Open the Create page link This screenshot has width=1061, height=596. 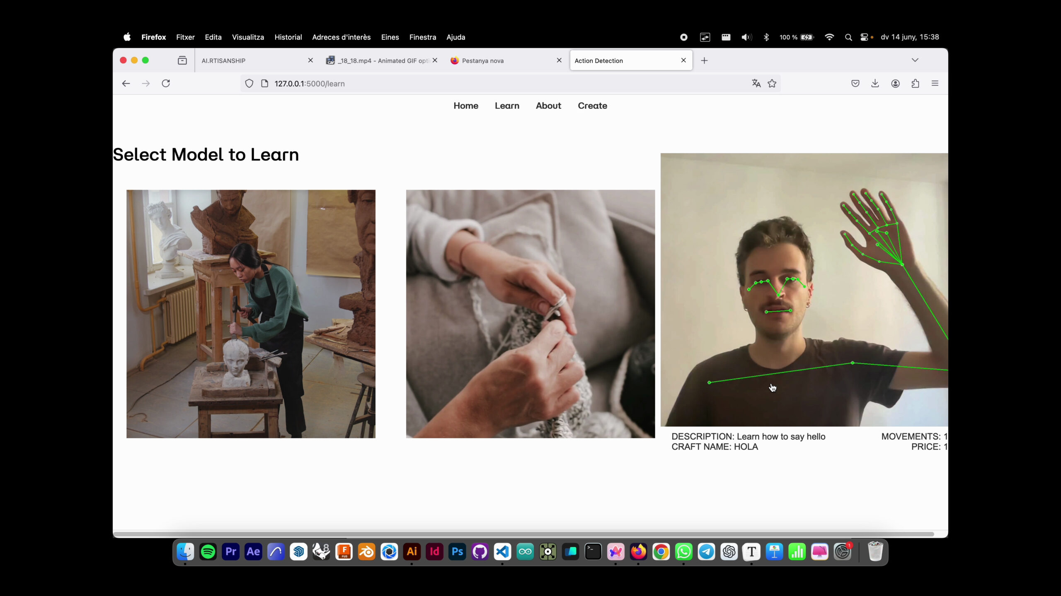click(592, 106)
